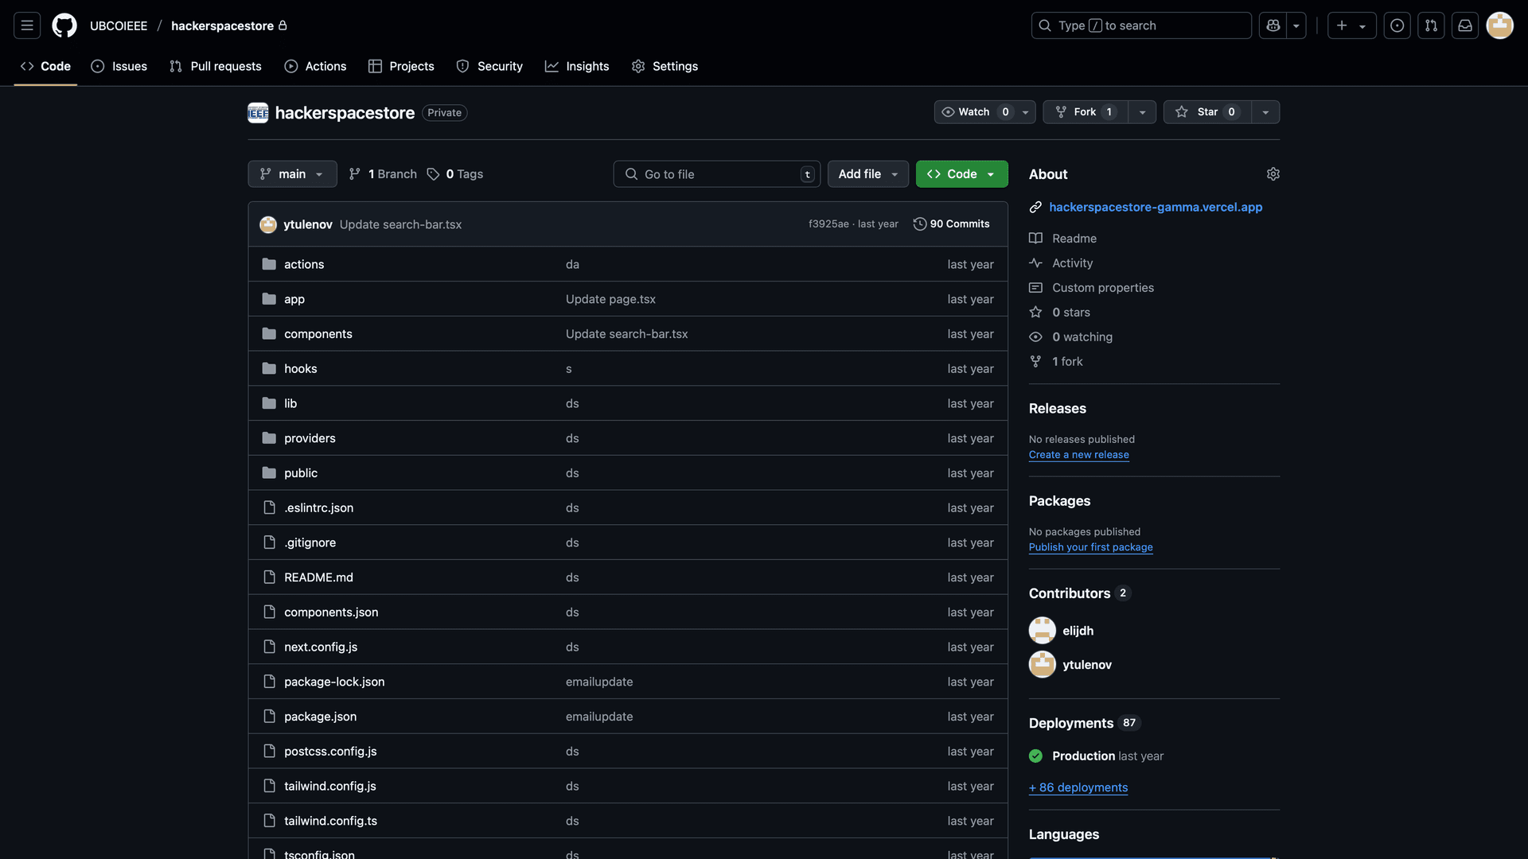The image size is (1528, 859).
Task: Open hackerspacestore-gamma.vercel.app link
Action: tap(1156, 207)
